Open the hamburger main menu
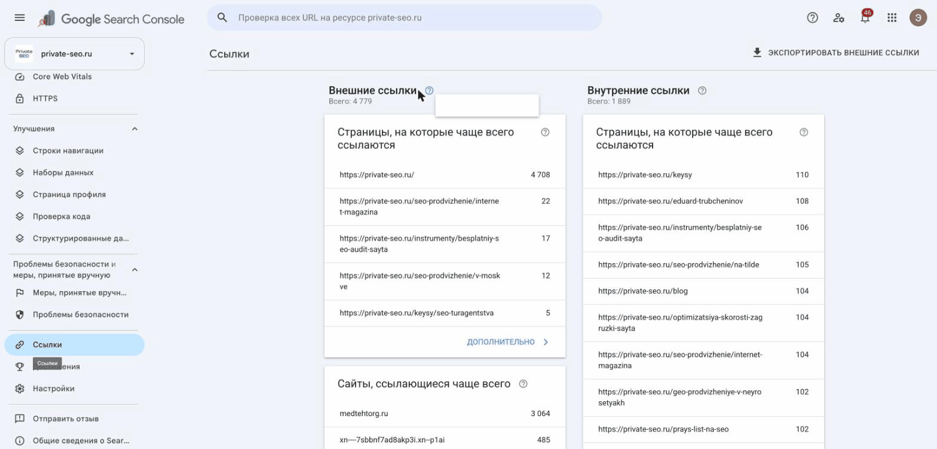The height and width of the screenshot is (449, 937). [20, 18]
